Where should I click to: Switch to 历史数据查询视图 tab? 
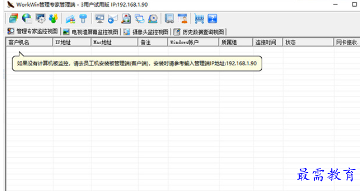199,32
